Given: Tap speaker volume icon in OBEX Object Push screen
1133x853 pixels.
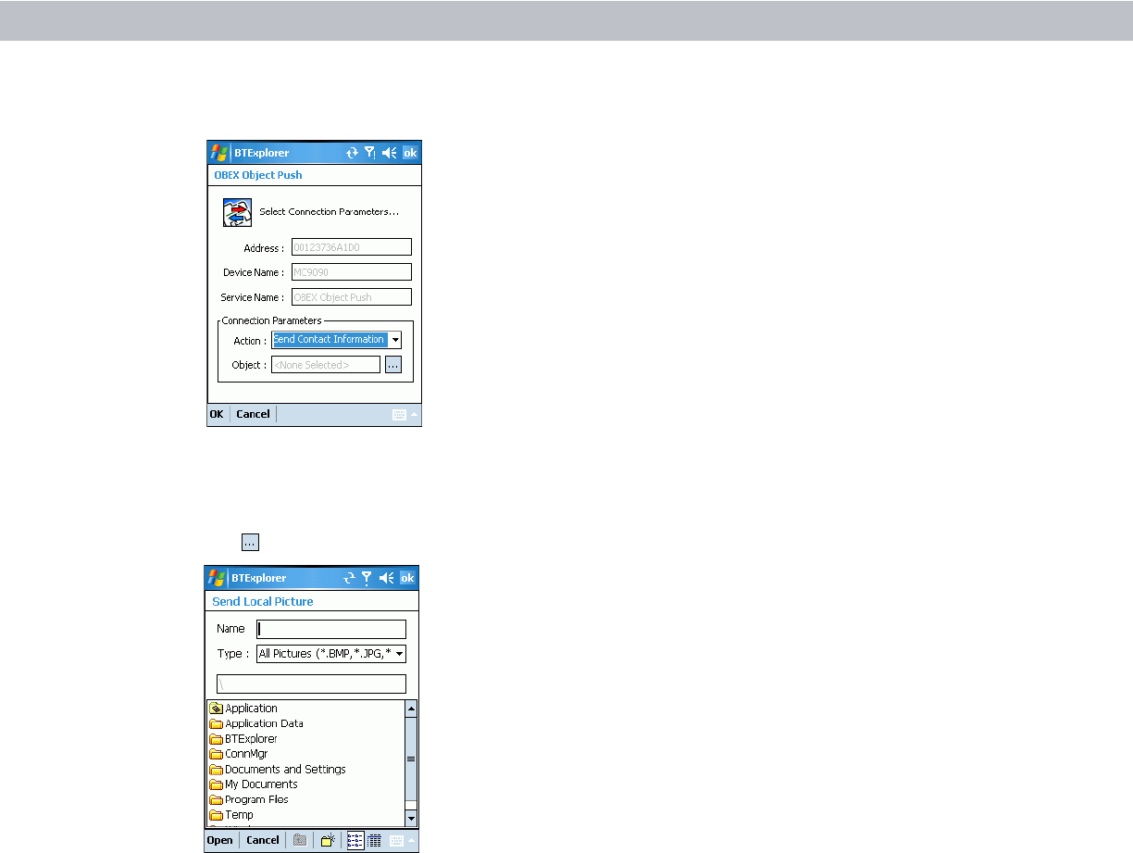Looking at the screenshot, I should tap(390, 154).
